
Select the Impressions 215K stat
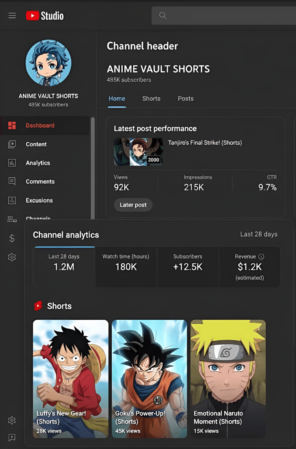(198, 183)
